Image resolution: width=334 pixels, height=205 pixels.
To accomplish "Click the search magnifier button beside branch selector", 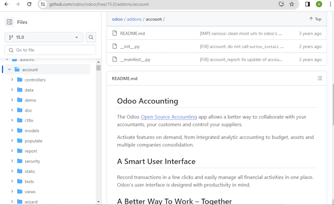I will click(x=91, y=37).
